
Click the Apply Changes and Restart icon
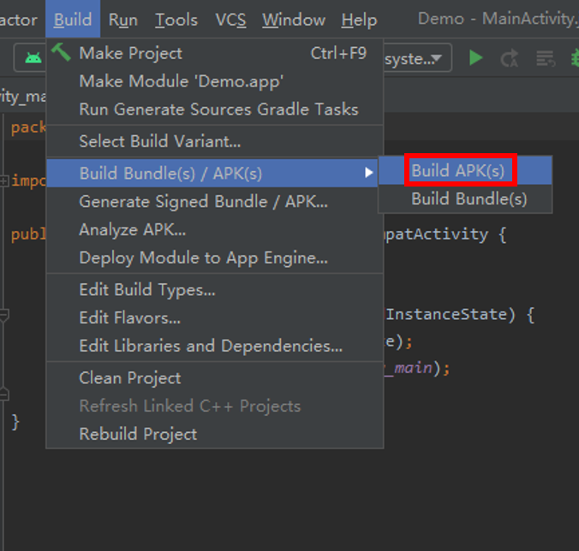coord(510,58)
